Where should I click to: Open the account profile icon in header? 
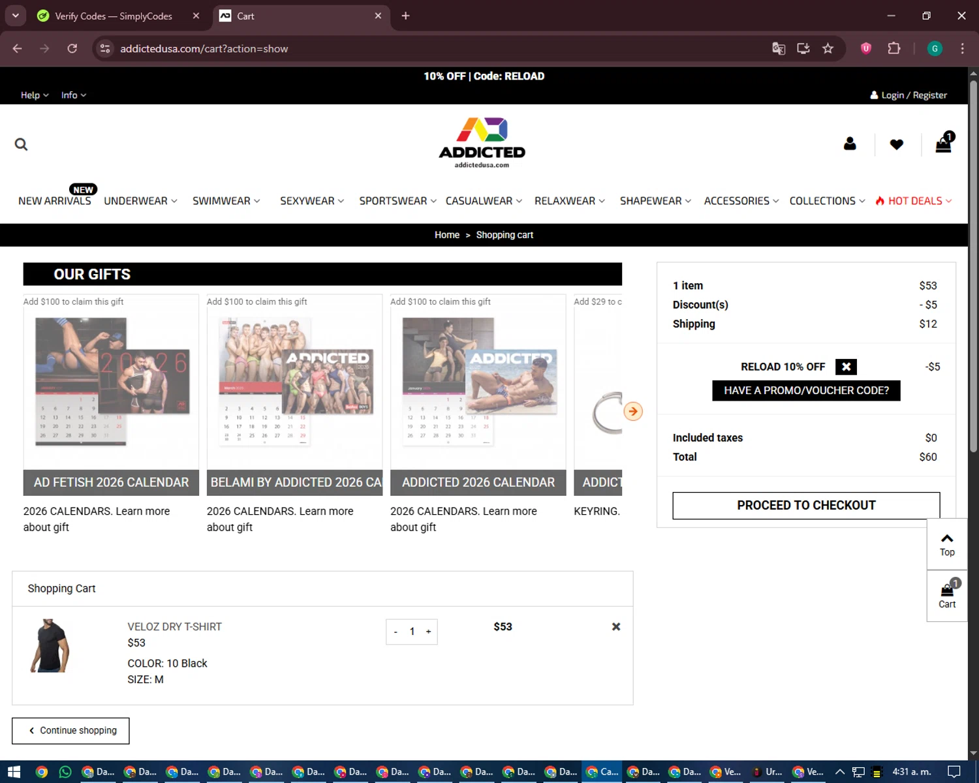pos(850,144)
